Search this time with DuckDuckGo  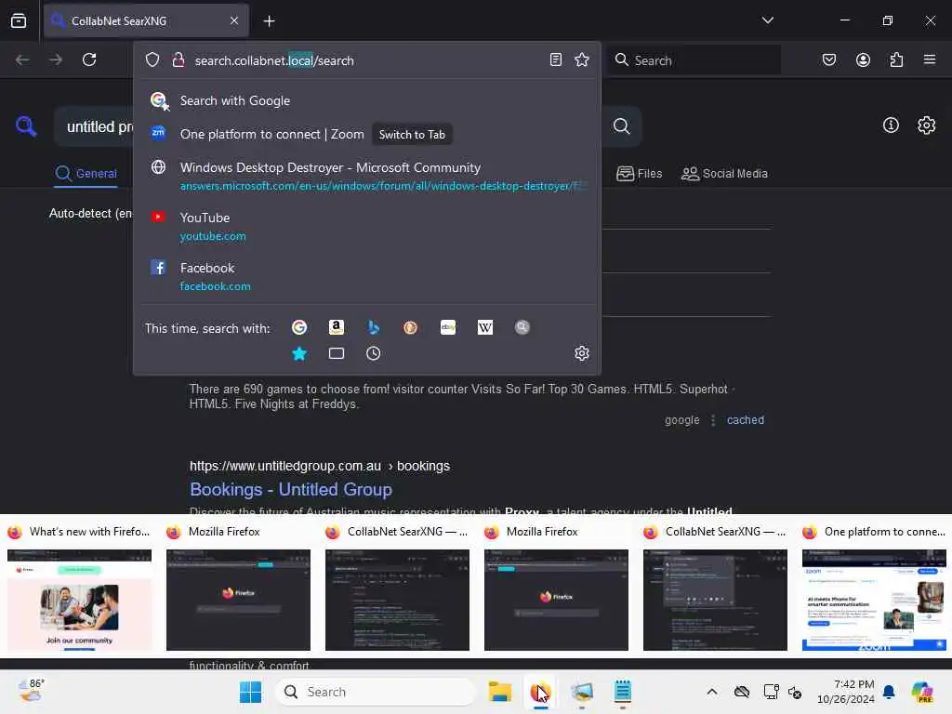pyautogui.click(x=410, y=327)
